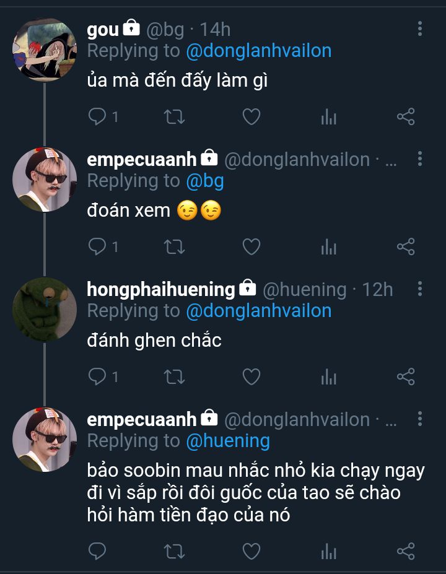Open more options for gou's tweet
The image size is (446, 574).
click(420, 29)
